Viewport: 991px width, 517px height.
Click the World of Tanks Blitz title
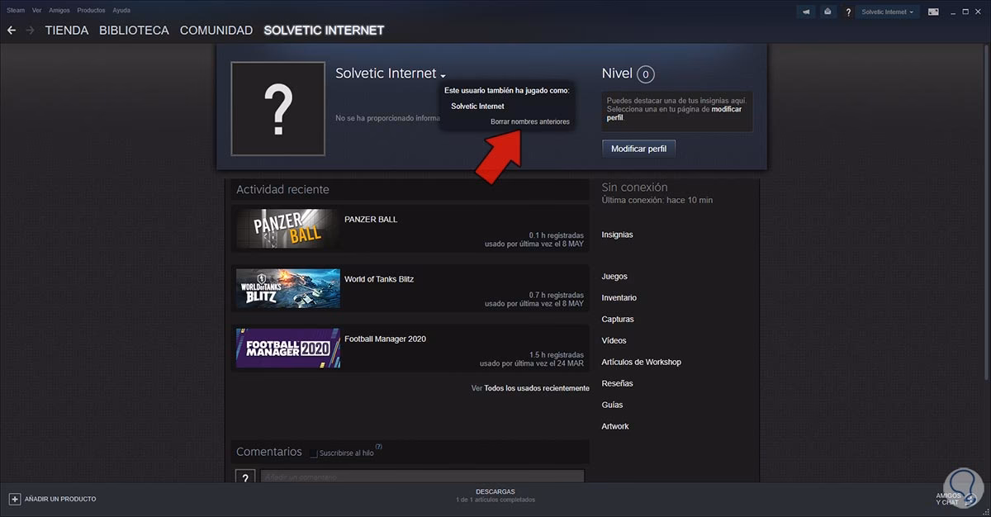379,279
